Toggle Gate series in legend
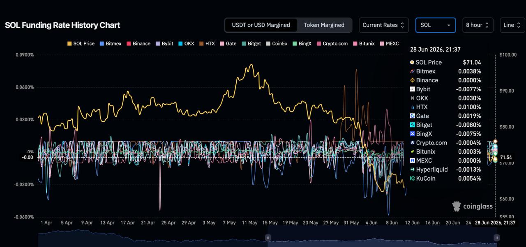Image resolution: width=526 pixels, height=247 pixels. pos(228,43)
